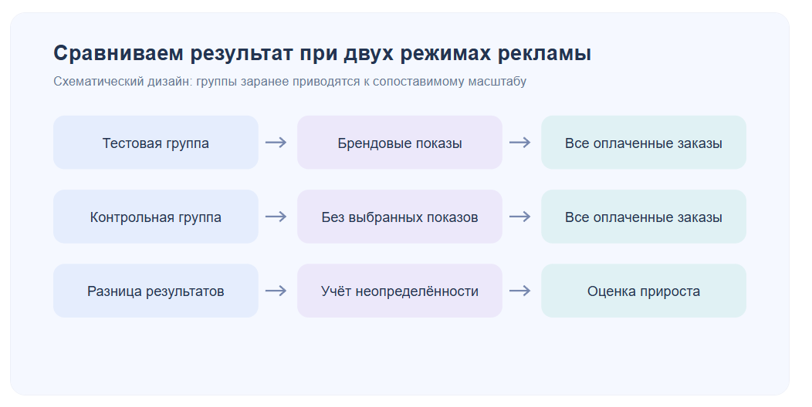This screenshot has width=812, height=407.
Task: Click the arrow after Разница результатов
Action: click(x=276, y=291)
